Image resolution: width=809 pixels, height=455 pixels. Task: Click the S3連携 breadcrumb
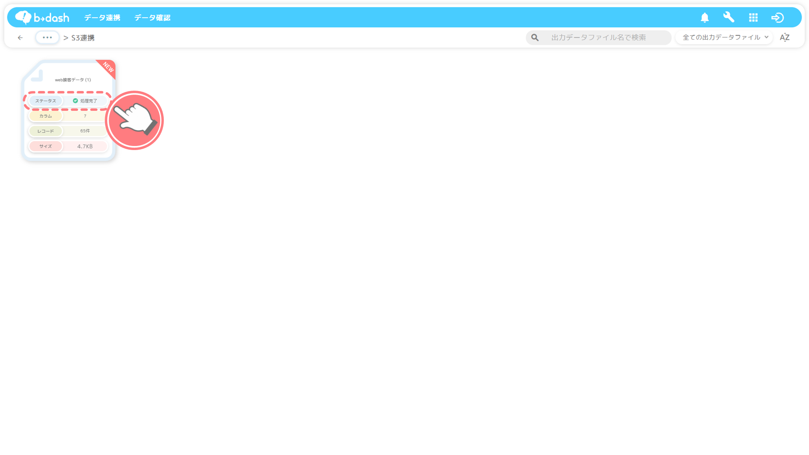point(83,38)
